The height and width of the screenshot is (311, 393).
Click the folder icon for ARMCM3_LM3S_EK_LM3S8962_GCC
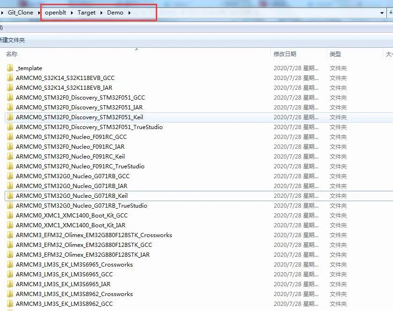pos(10,304)
